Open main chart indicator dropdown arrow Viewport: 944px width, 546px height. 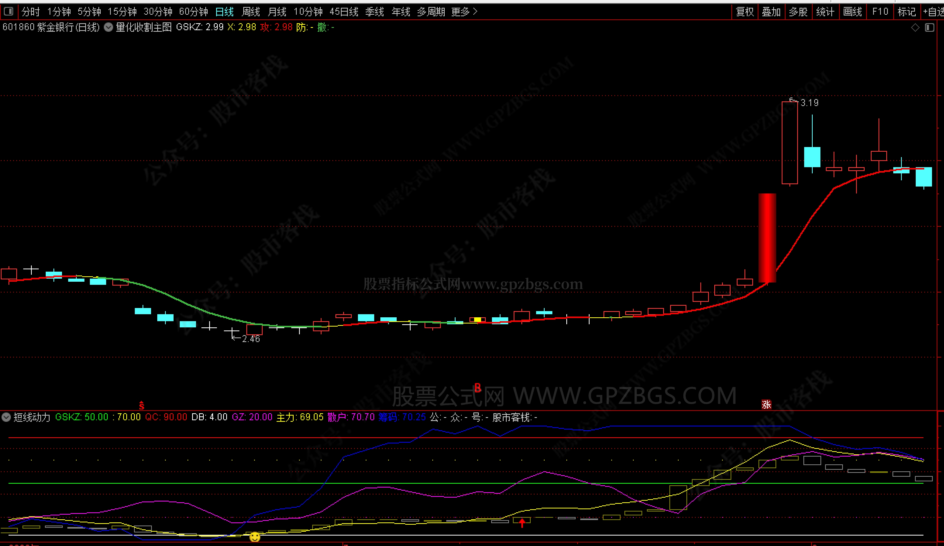click(108, 27)
